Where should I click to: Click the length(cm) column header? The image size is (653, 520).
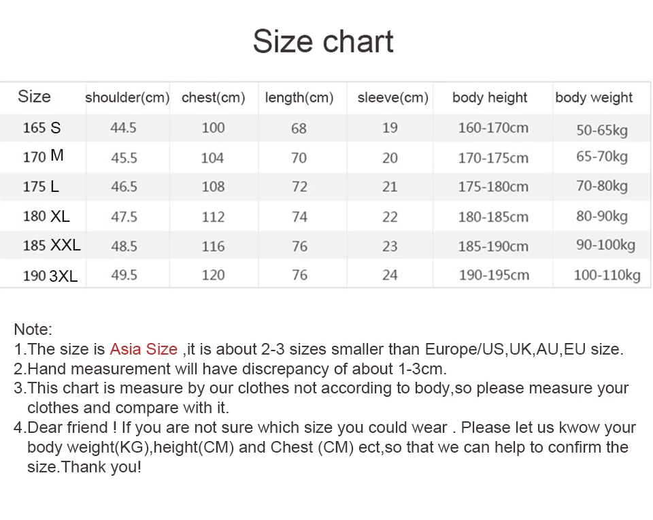pyautogui.click(x=299, y=97)
